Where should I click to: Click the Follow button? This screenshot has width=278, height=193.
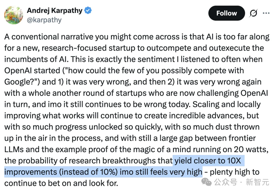[x=226, y=13]
